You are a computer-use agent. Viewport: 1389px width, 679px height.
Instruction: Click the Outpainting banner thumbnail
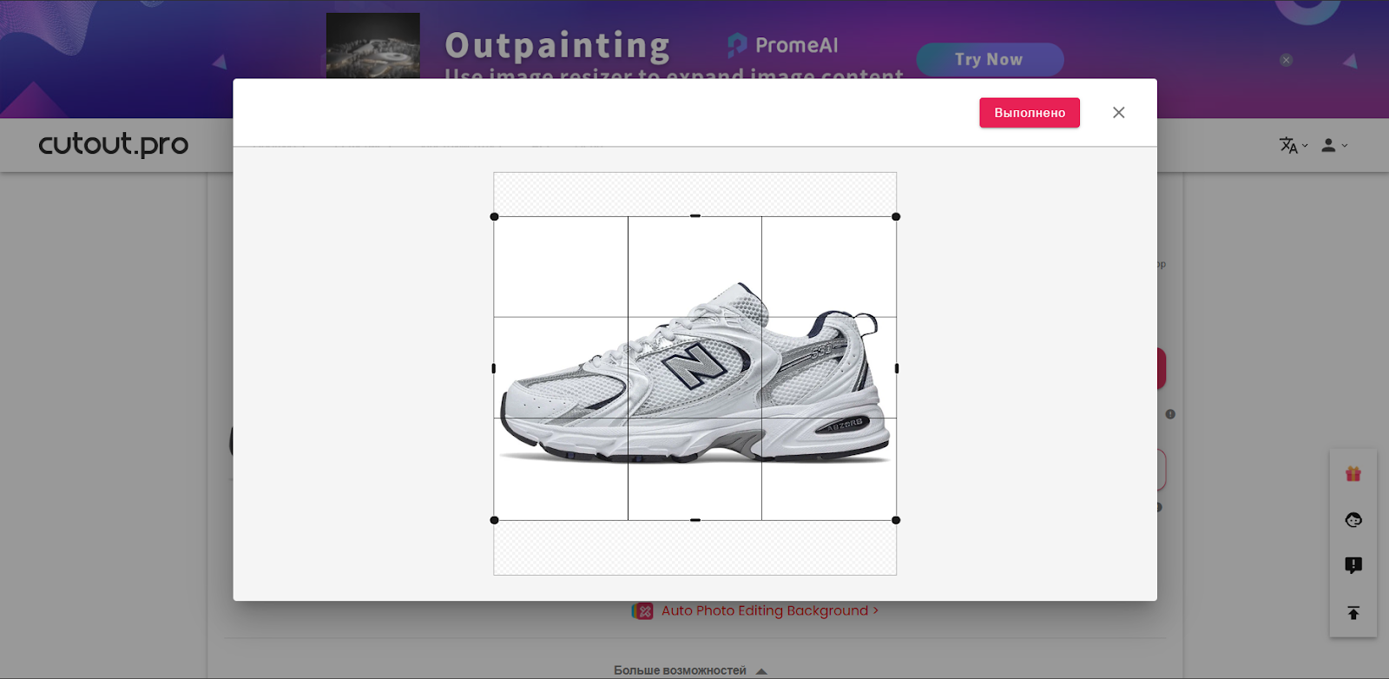[373, 46]
